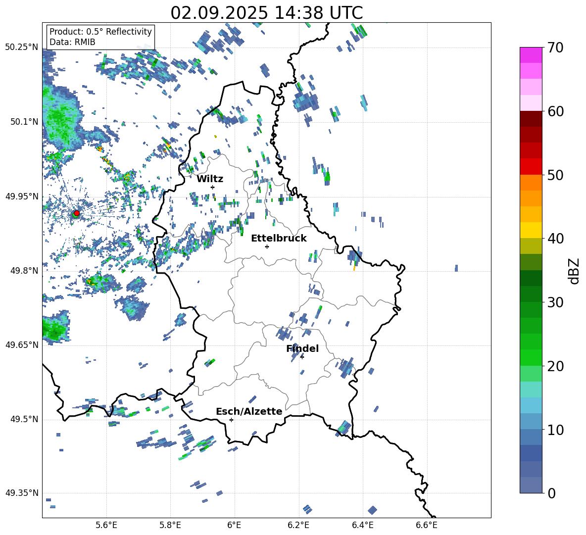Select the Wiltz city label
The image size is (586, 535).
pyautogui.click(x=210, y=179)
